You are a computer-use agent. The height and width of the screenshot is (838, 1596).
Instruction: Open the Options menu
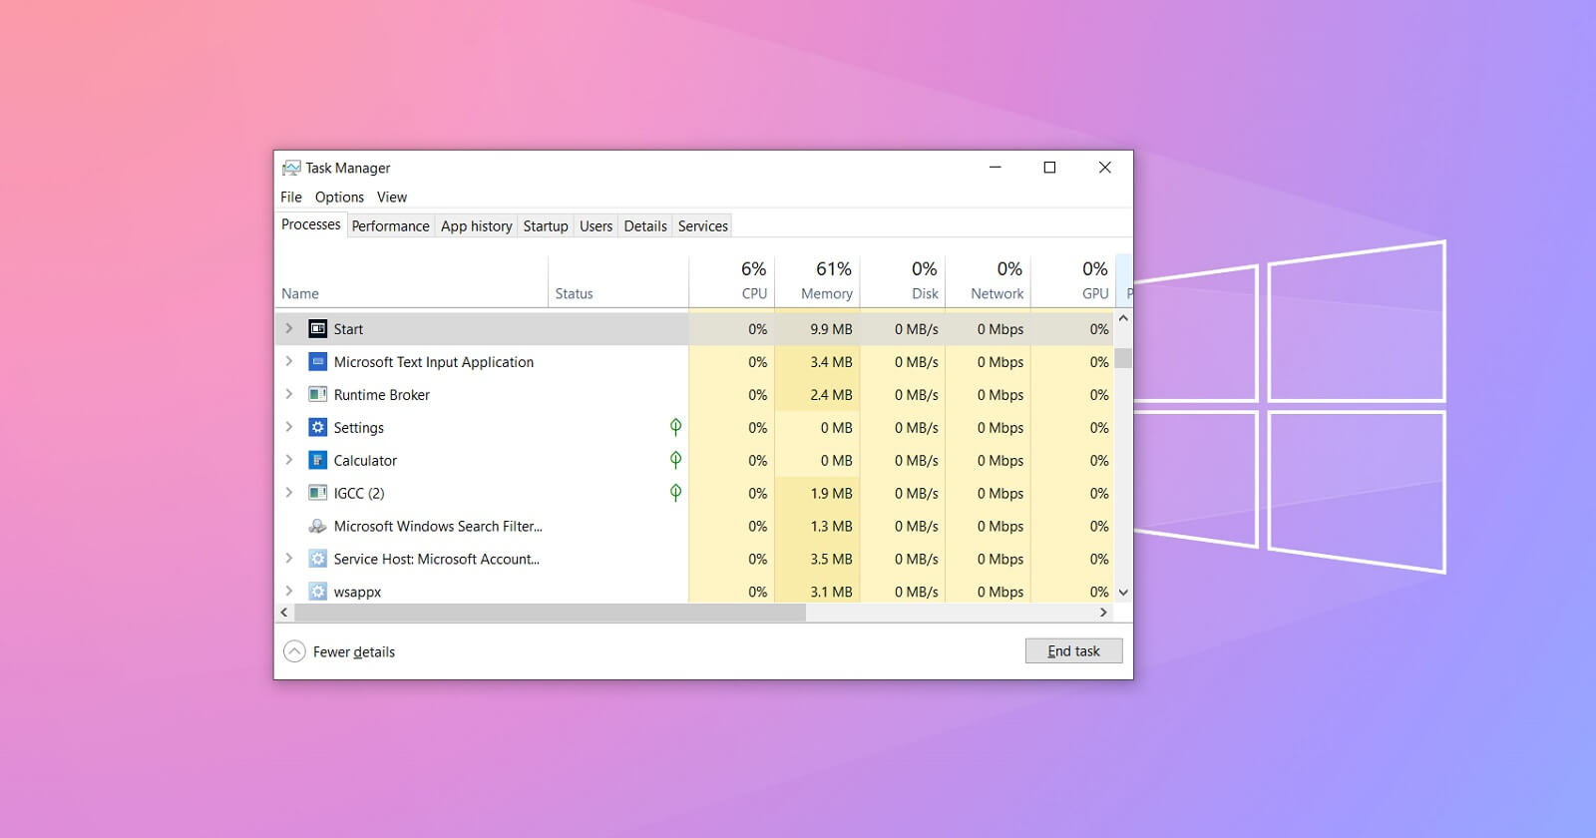pos(339,197)
